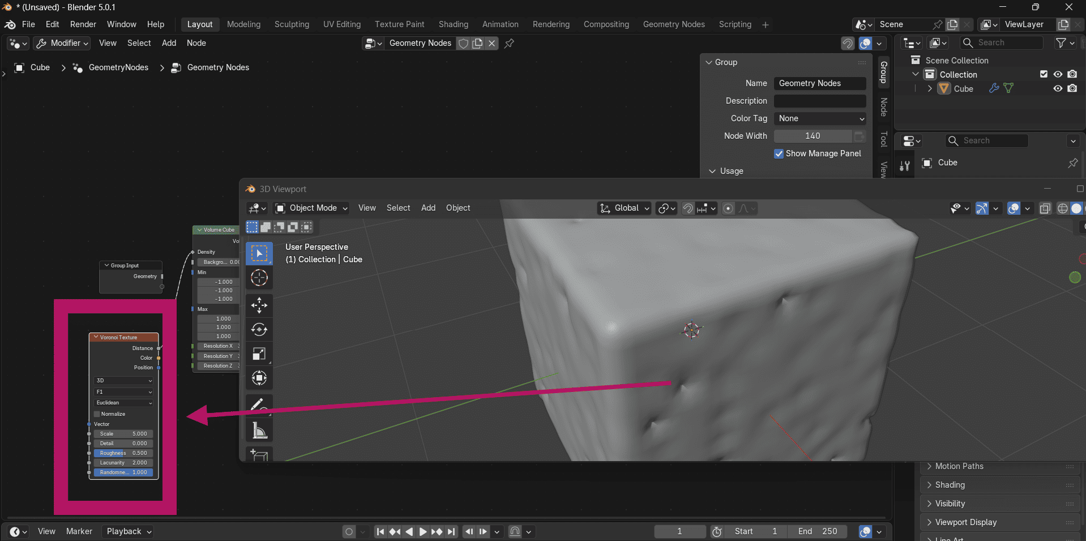Open the Color Tag dropdown
1086x541 pixels.
point(820,118)
